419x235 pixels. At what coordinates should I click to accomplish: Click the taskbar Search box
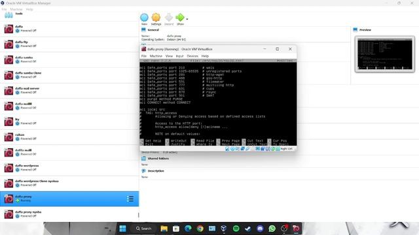(144, 228)
